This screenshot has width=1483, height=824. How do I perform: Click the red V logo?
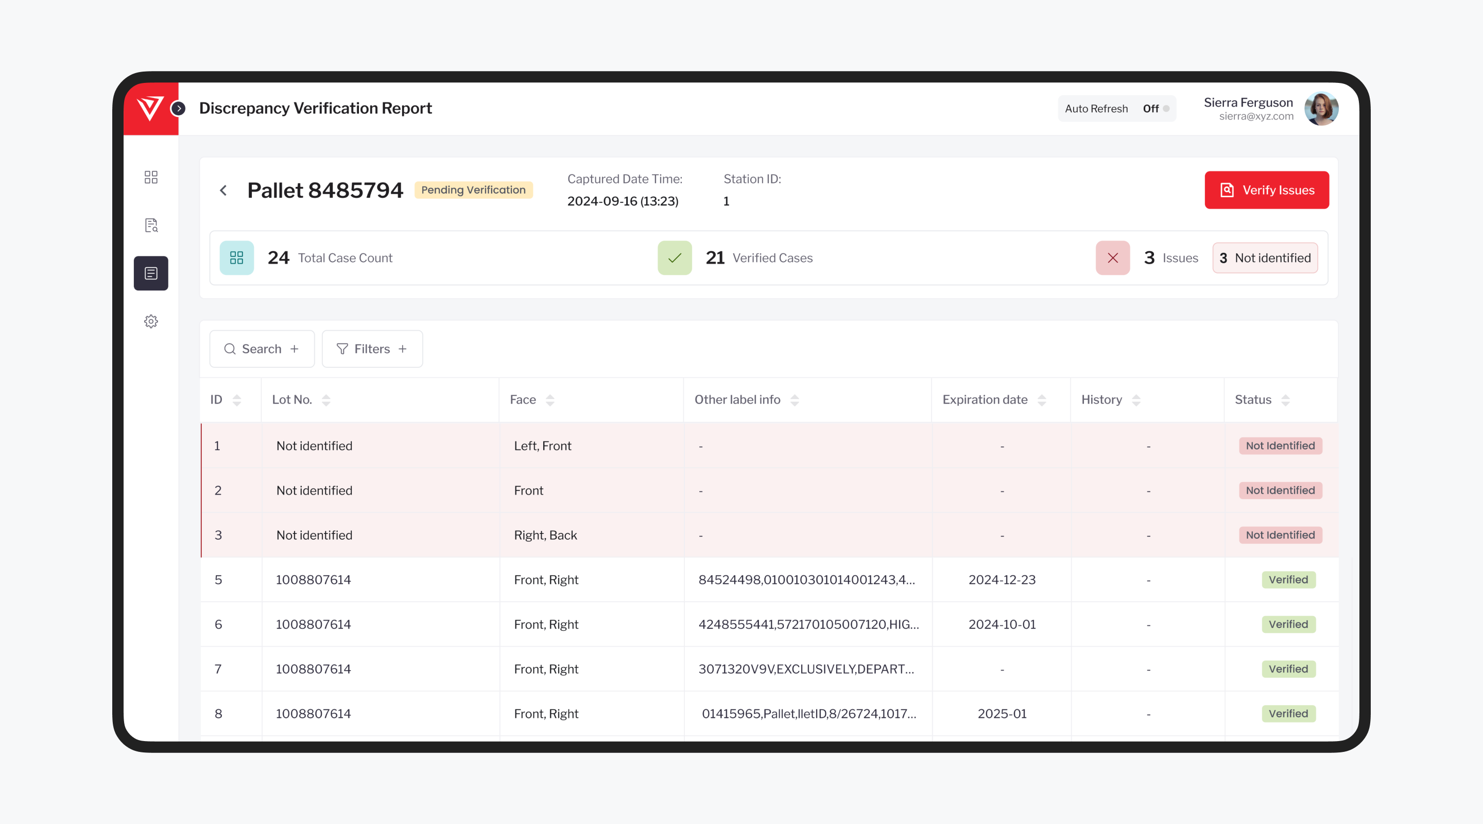tap(150, 108)
